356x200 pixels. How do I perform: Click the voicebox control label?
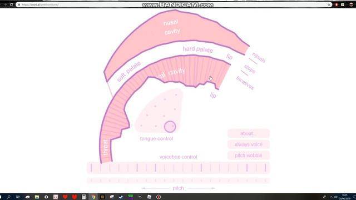coord(178,157)
